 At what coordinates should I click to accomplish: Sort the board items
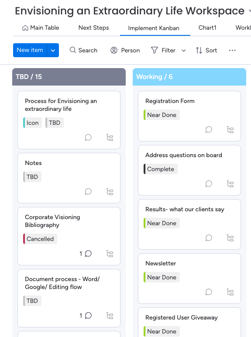coord(206,50)
